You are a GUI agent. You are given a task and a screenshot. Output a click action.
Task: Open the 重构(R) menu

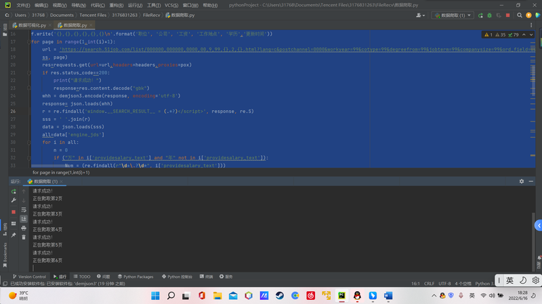click(x=116, y=5)
